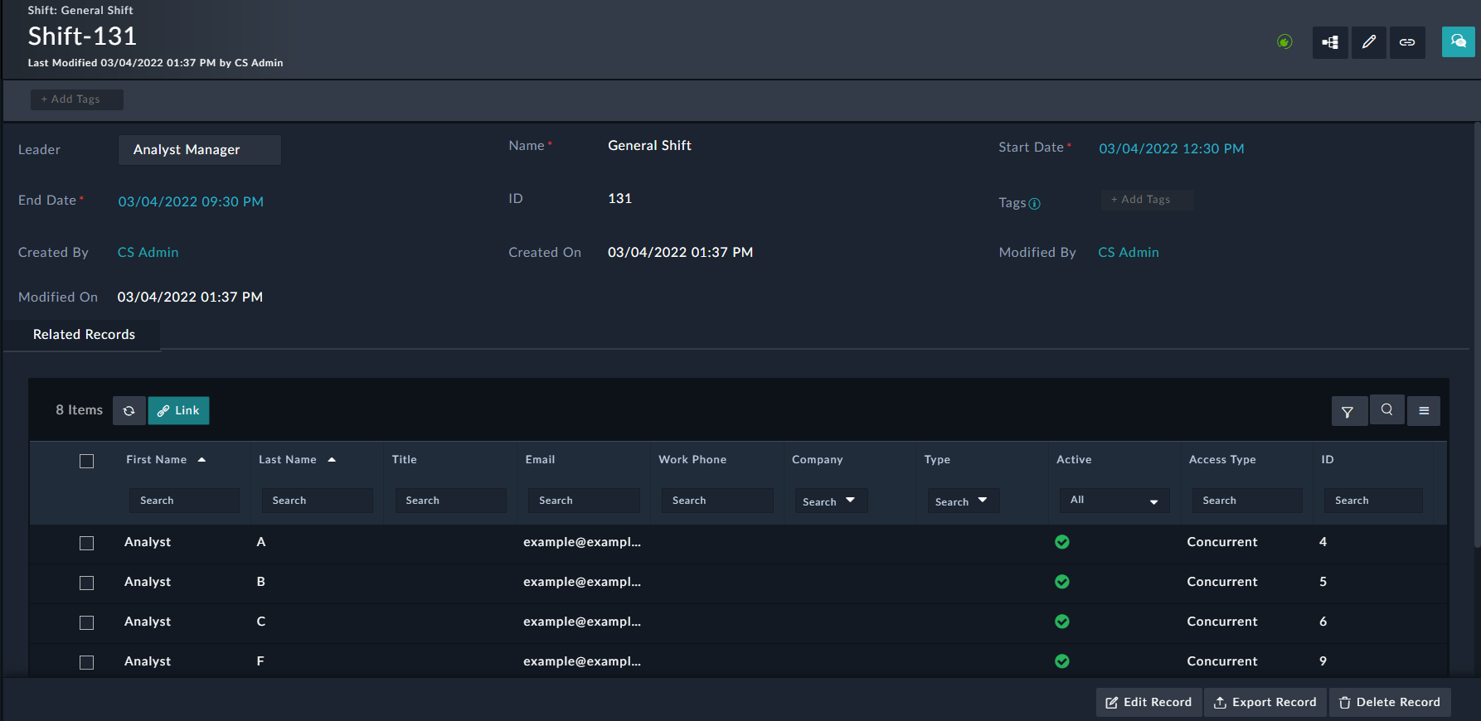Check the row checkbox for Analyst A

pos(86,543)
